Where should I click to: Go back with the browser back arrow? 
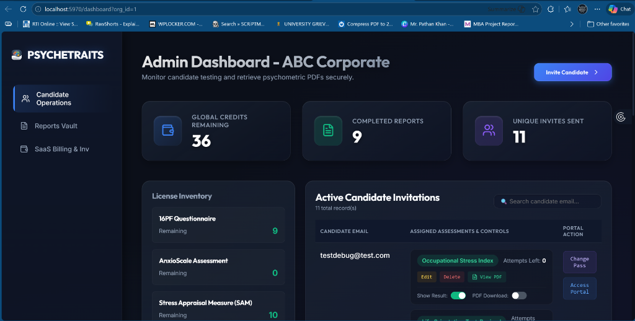(8, 9)
